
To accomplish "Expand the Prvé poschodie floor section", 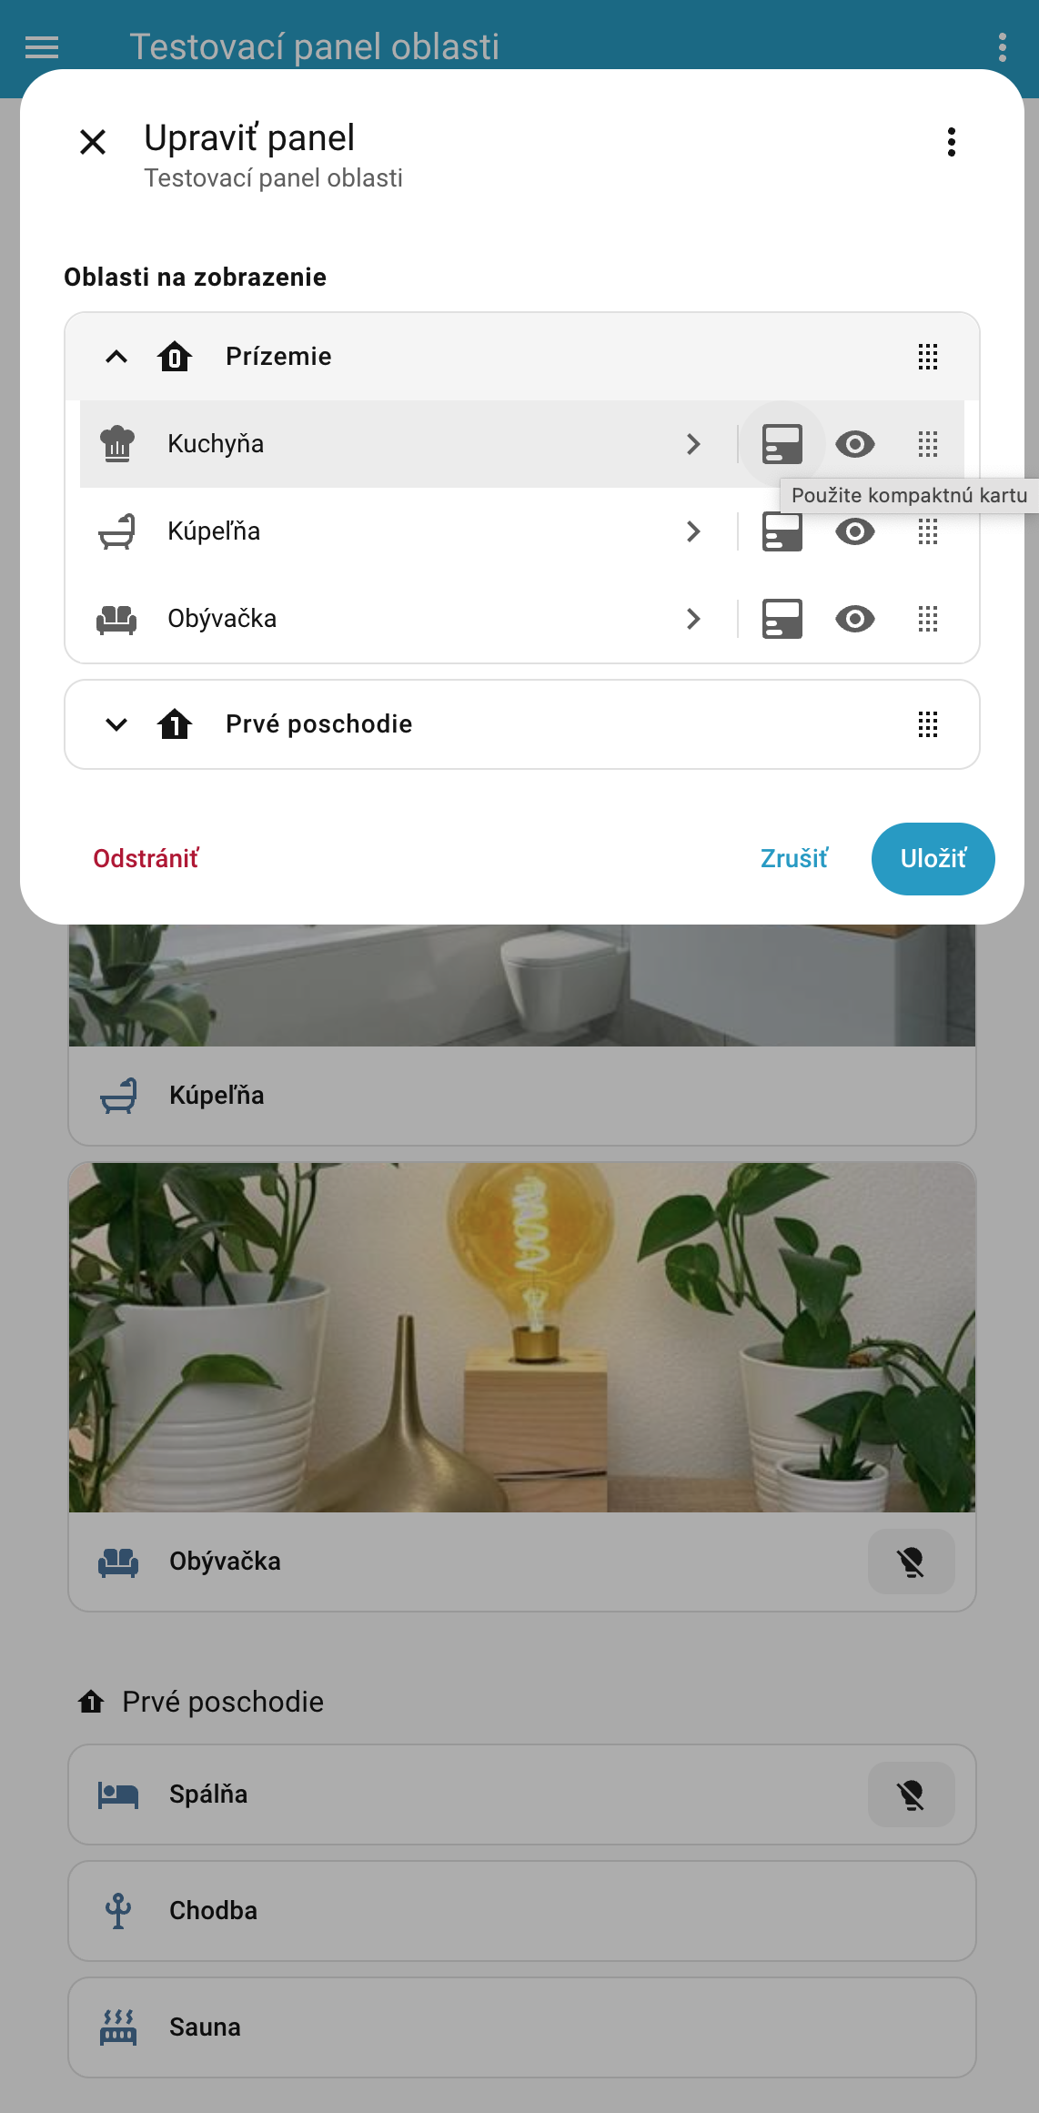I will tap(116, 724).
